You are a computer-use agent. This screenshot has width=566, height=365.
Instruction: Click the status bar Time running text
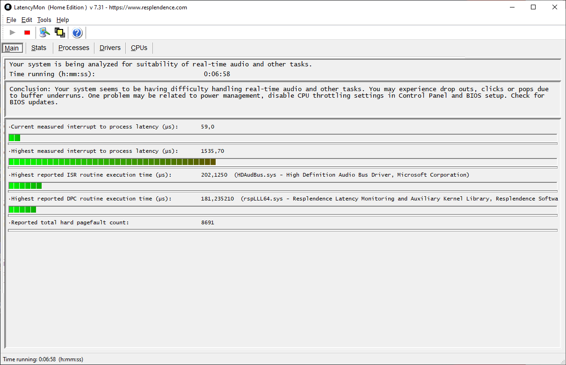[x=43, y=359]
